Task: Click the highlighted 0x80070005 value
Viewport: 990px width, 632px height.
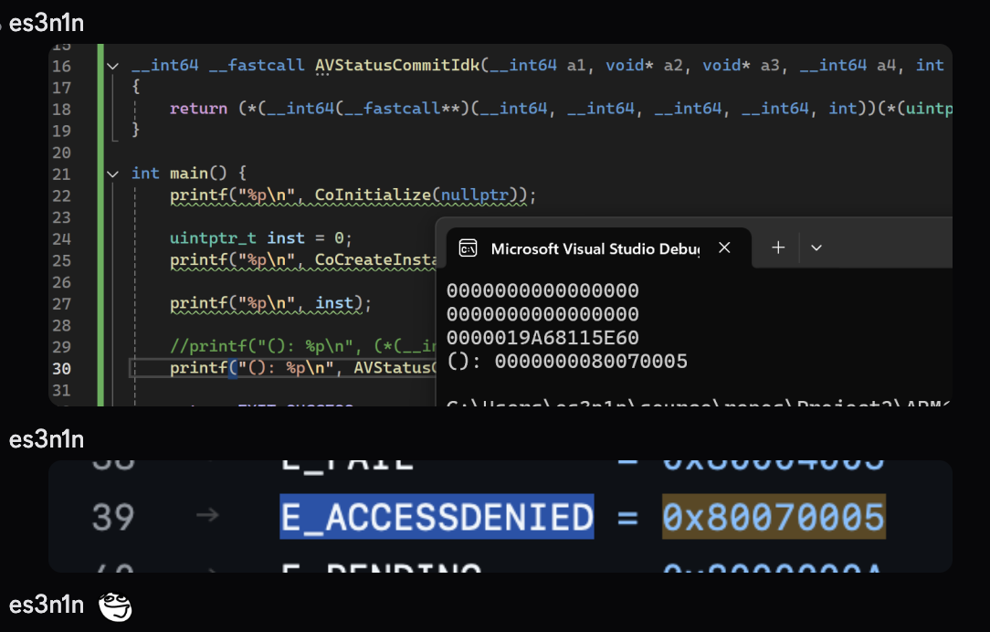Action: point(774,516)
